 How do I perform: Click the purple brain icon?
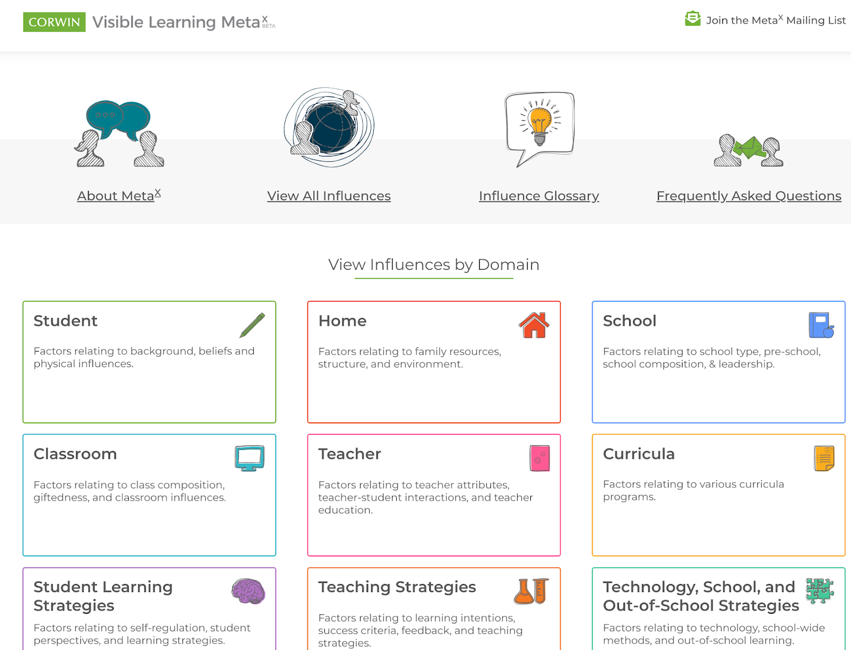(248, 591)
